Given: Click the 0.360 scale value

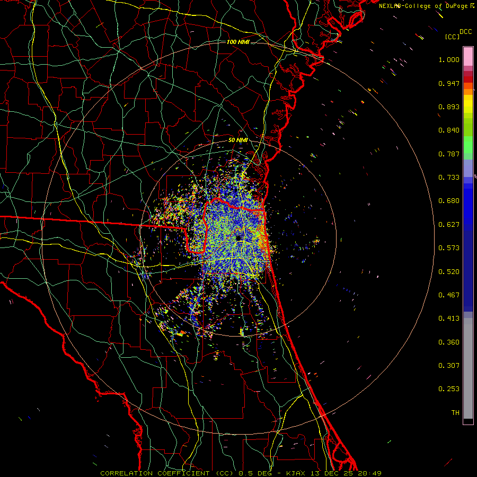Looking at the screenshot, I should [x=449, y=342].
